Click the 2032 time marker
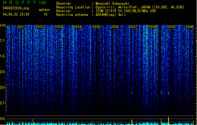The height and width of the screenshot is (125, 197). tap(40, 27)
